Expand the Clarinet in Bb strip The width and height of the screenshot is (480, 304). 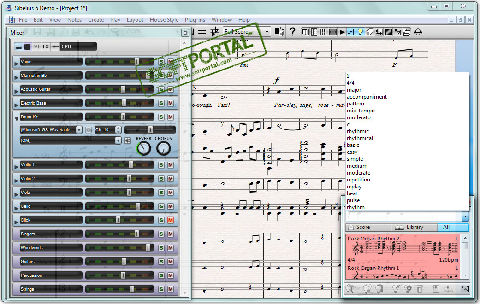coord(16,78)
